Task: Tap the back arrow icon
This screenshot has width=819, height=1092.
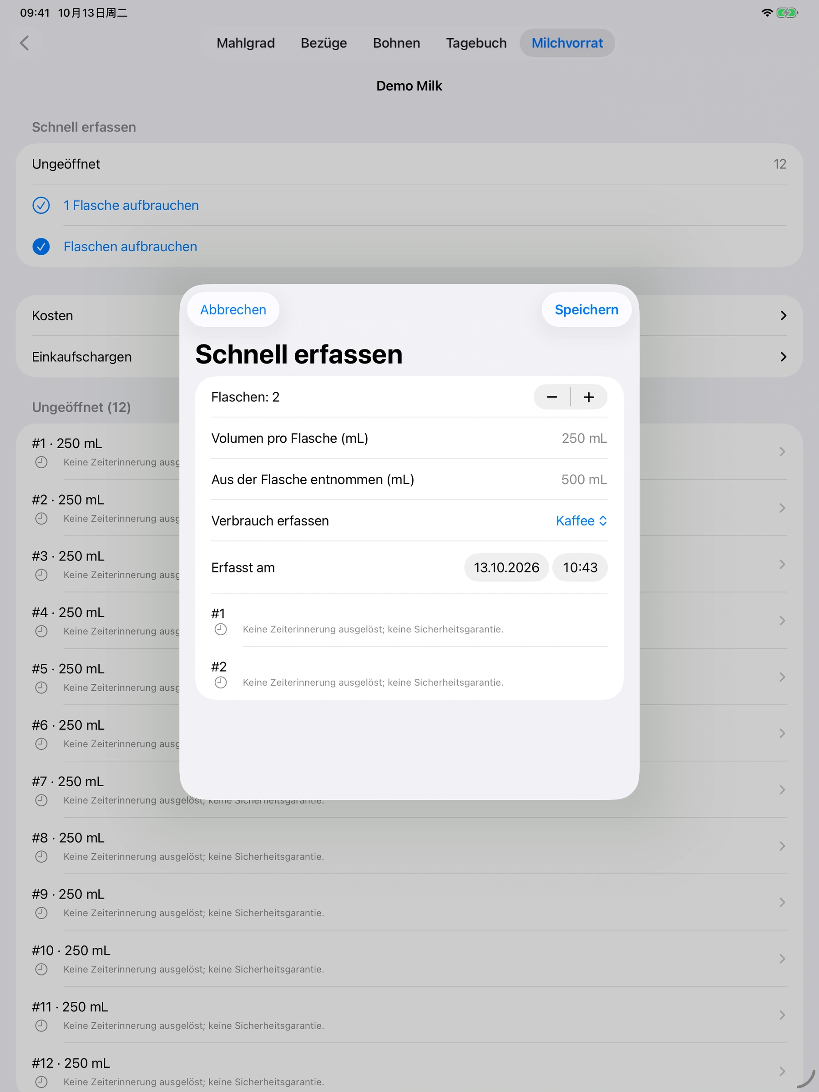Action: point(24,43)
